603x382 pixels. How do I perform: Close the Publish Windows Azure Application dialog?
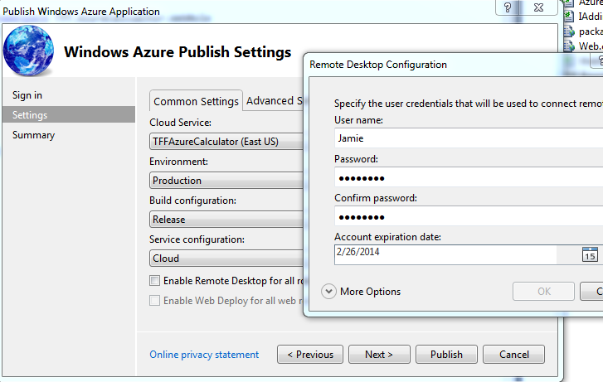pos(540,8)
